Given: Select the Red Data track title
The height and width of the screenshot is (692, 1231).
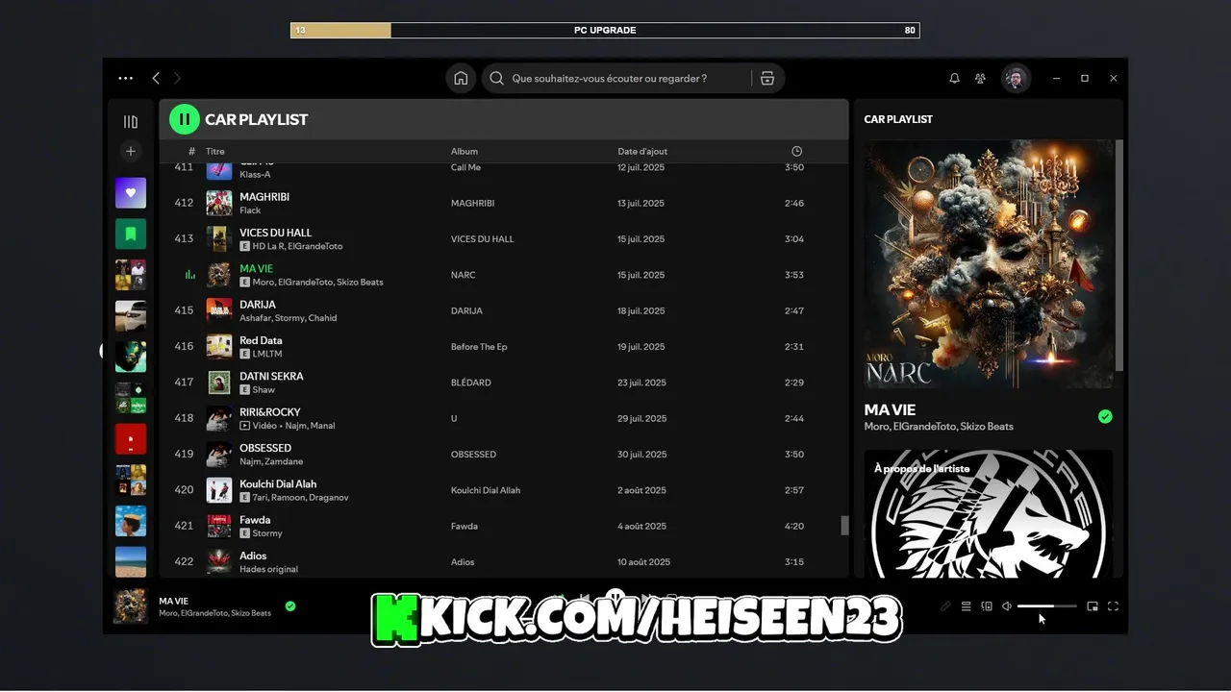Looking at the screenshot, I should pyautogui.click(x=261, y=340).
